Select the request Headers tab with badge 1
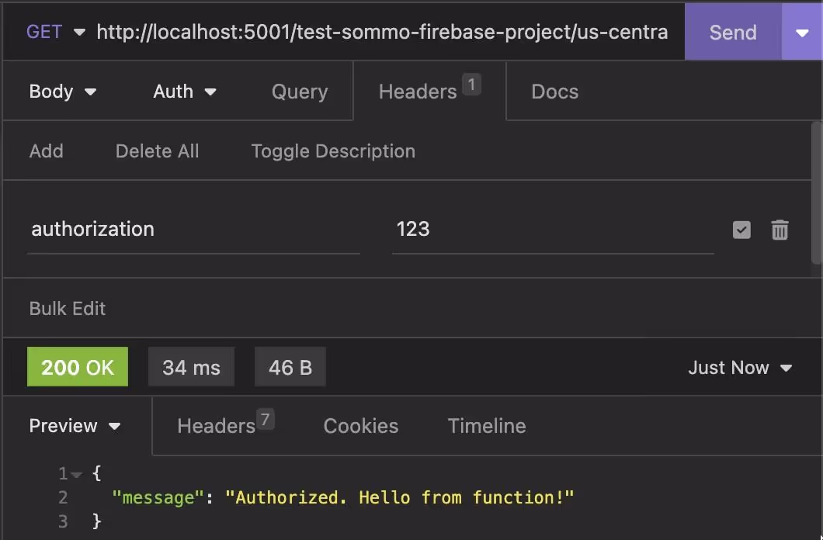The width and height of the screenshot is (823, 540). [x=429, y=91]
